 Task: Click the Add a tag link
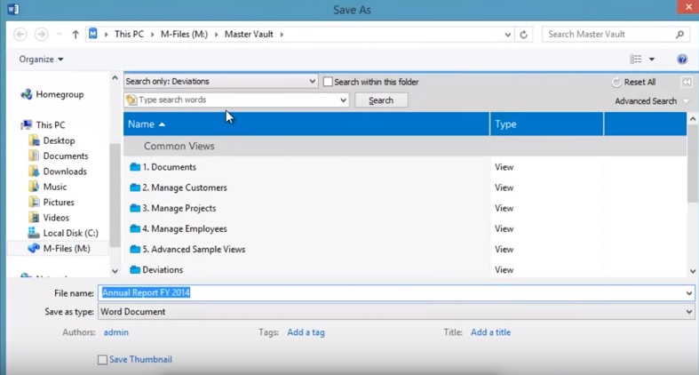306,332
